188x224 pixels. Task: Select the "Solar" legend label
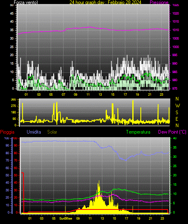coord(52,132)
